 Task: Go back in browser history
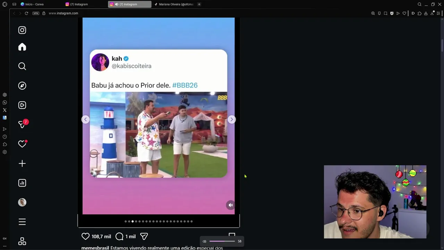tap(14, 13)
